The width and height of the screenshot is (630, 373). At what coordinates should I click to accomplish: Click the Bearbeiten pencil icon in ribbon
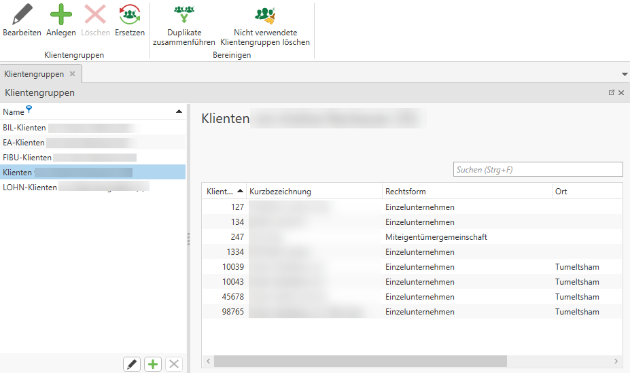[22, 15]
